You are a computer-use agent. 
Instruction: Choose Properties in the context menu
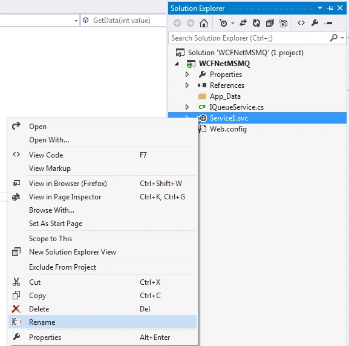tap(102, 338)
